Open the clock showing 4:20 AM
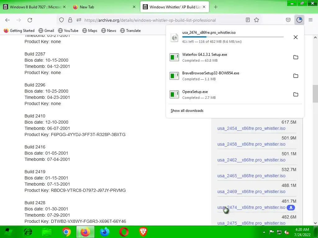318x238 pixels. click(x=302, y=232)
